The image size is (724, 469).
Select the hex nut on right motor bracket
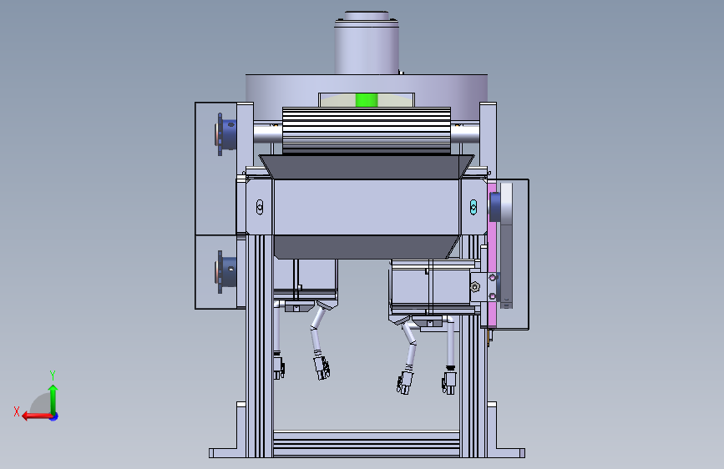point(474,287)
